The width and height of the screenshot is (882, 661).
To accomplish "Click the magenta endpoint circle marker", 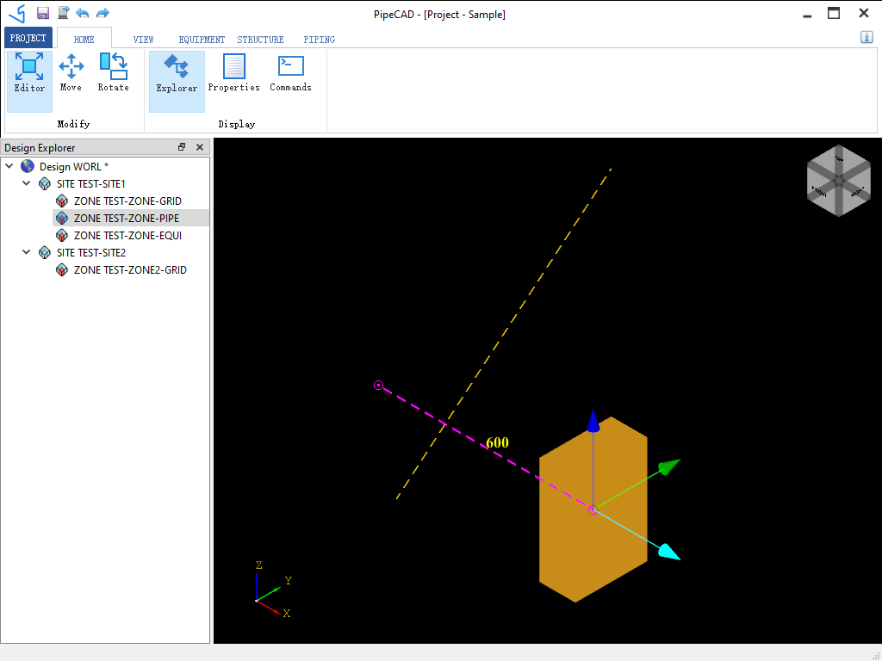I will click(x=379, y=386).
